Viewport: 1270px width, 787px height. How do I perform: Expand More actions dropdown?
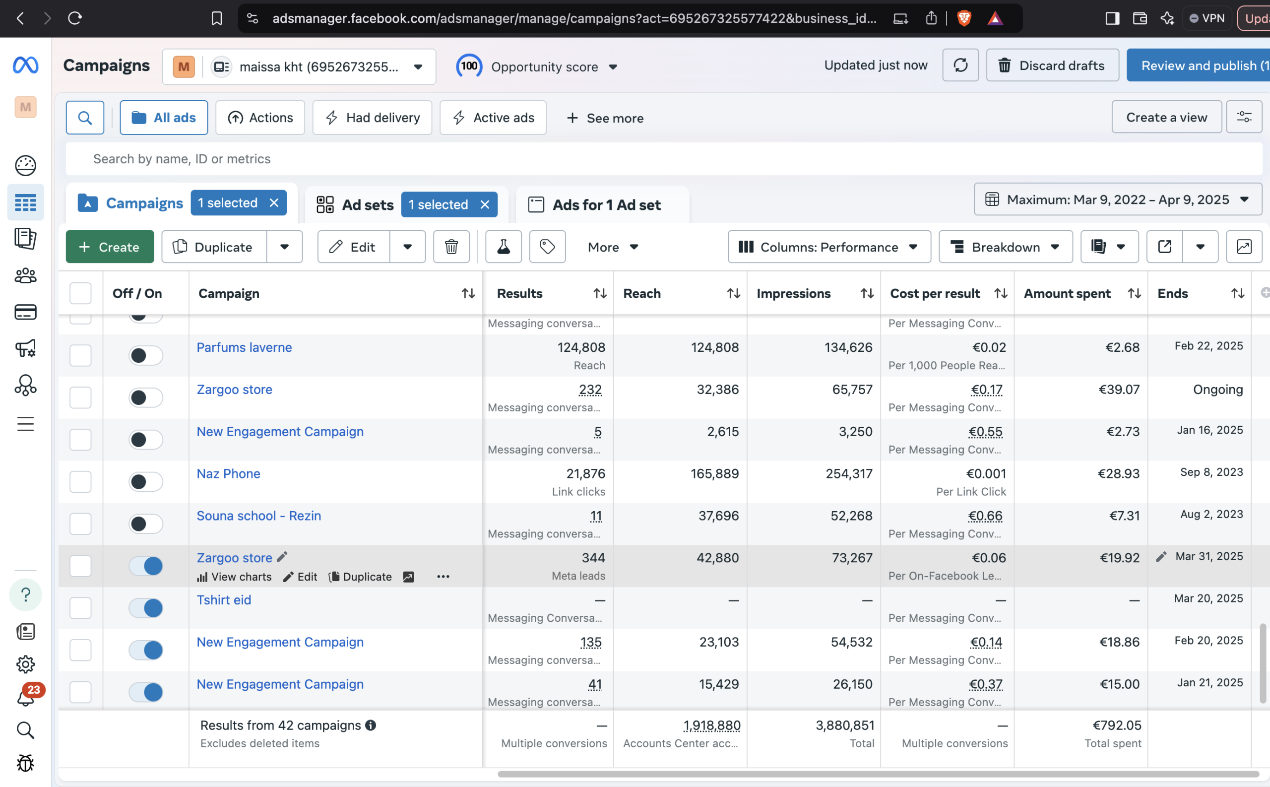(612, 247)
